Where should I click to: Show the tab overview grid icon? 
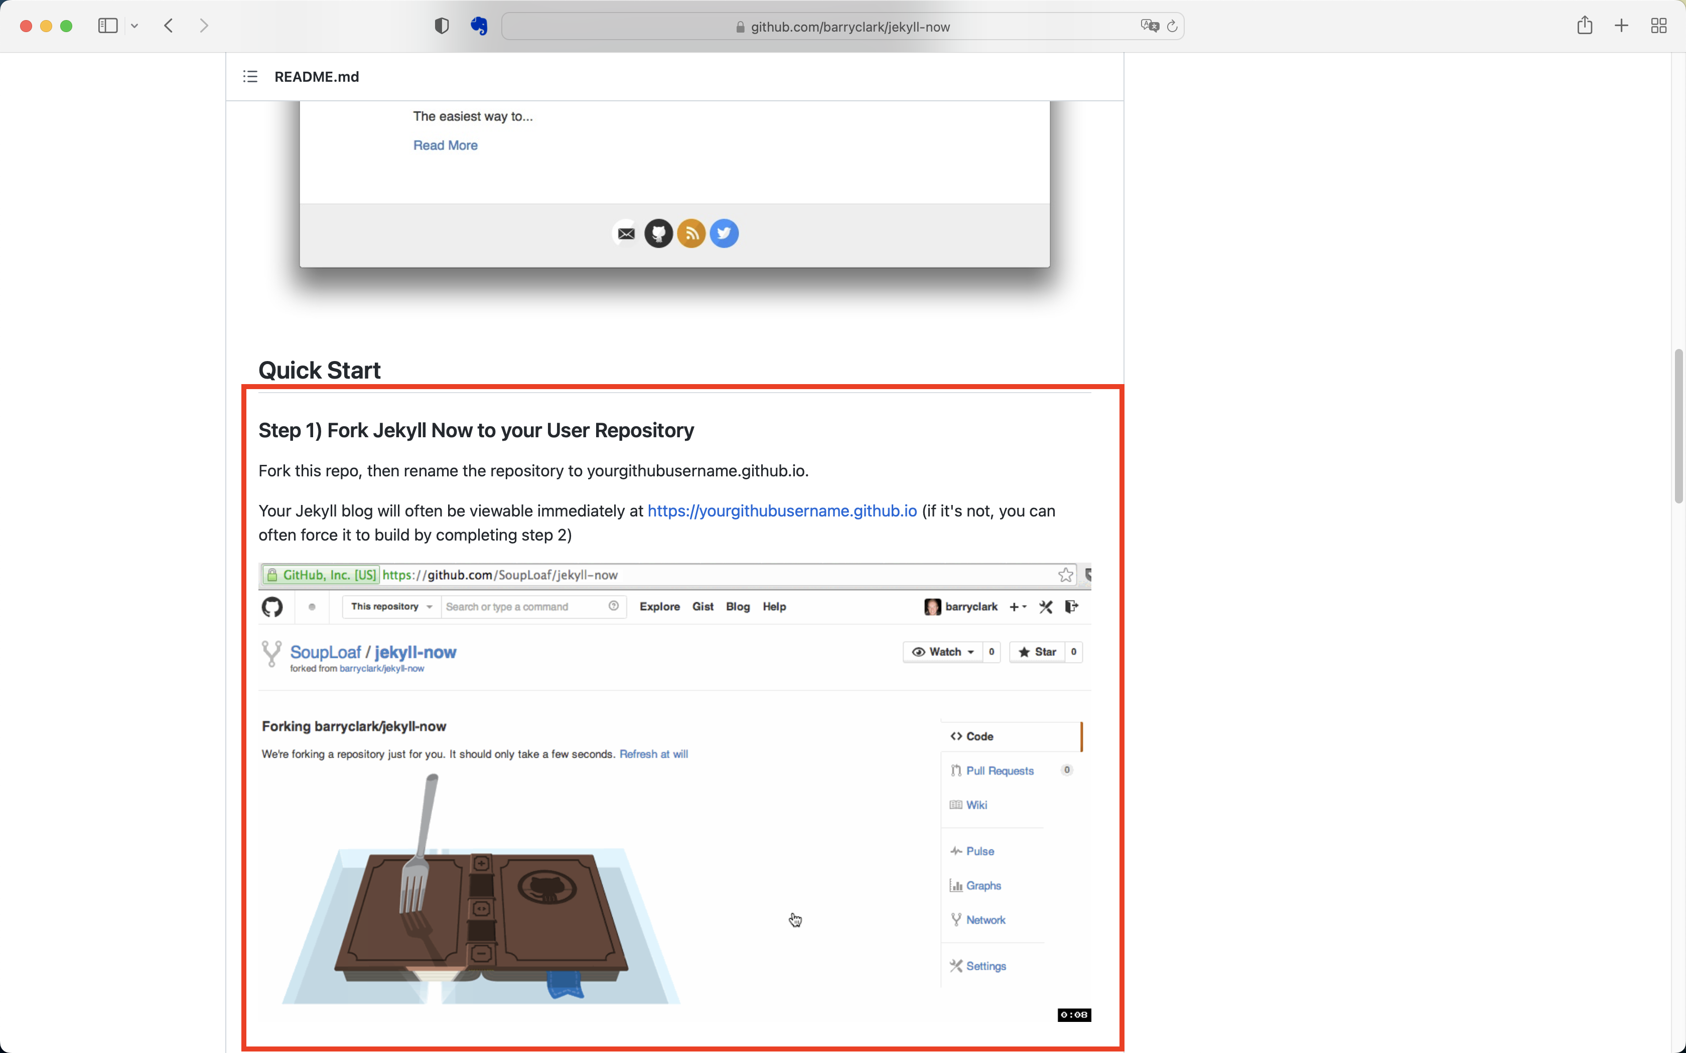pyautogui.click(x=1659, y=26)
